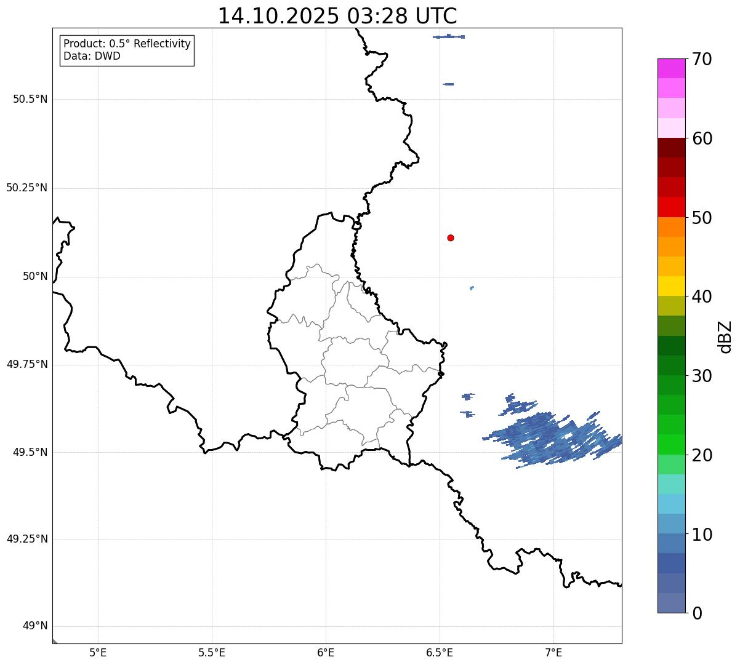Pick the dark maroon swatch below 60
The height and width of the screenshot is (665, 740).
click(671, 148)
